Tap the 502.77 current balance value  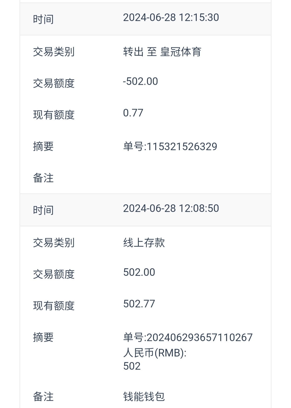coord(139,304)
